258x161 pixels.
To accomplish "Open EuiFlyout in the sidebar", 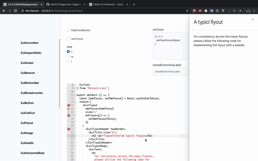I will pos(27,123).
